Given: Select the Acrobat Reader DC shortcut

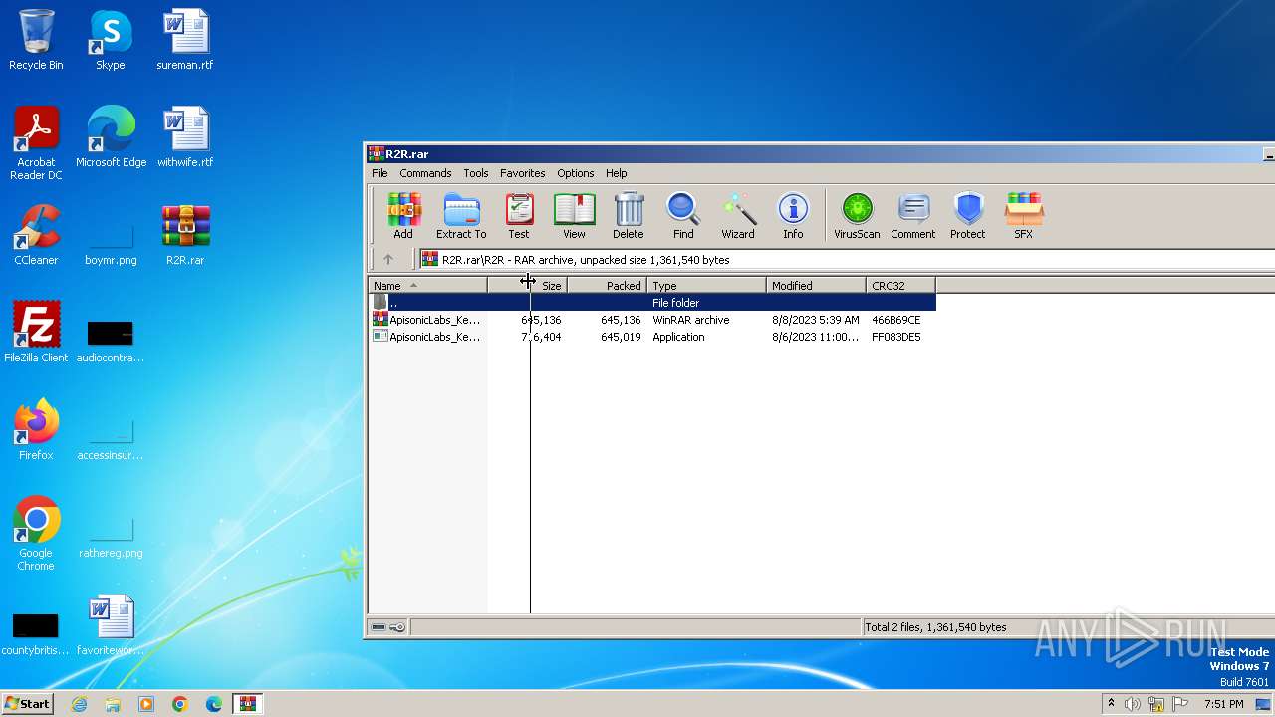Looking at the screenshot, I should point(36,143).
